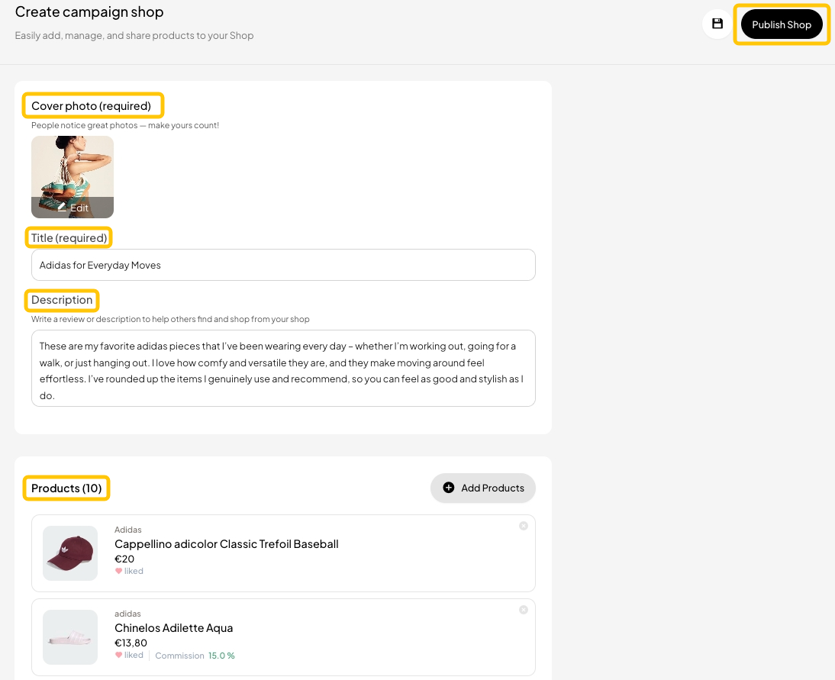Screen dimensions: 835x680
Task: Click the Commission 15.0 % label
Action: click(x=195, y=656)
